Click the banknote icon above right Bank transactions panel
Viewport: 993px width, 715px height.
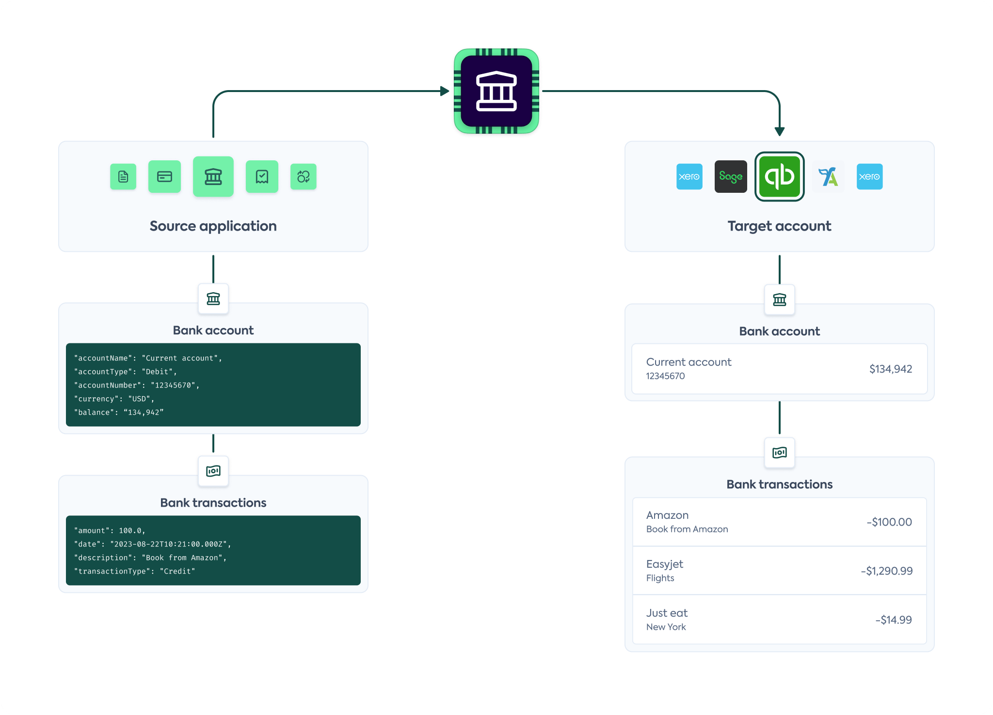779,452
